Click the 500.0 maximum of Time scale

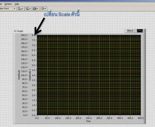(x=141, y=118)
